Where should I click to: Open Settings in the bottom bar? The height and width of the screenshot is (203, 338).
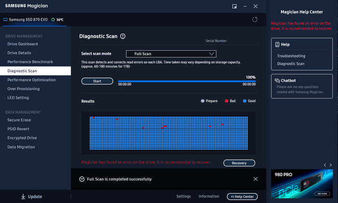click(x=184, y=196)
